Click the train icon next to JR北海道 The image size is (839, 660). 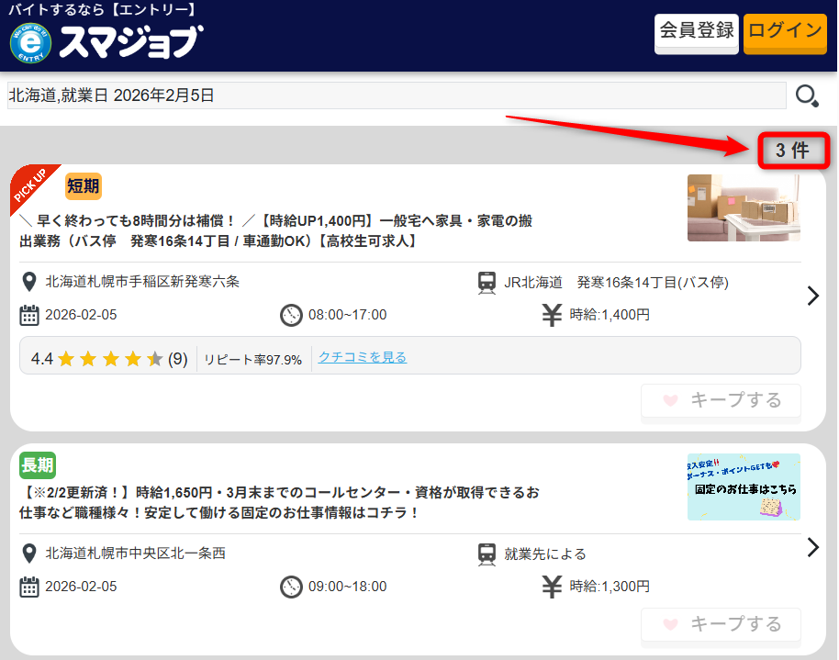click(487, 282)
